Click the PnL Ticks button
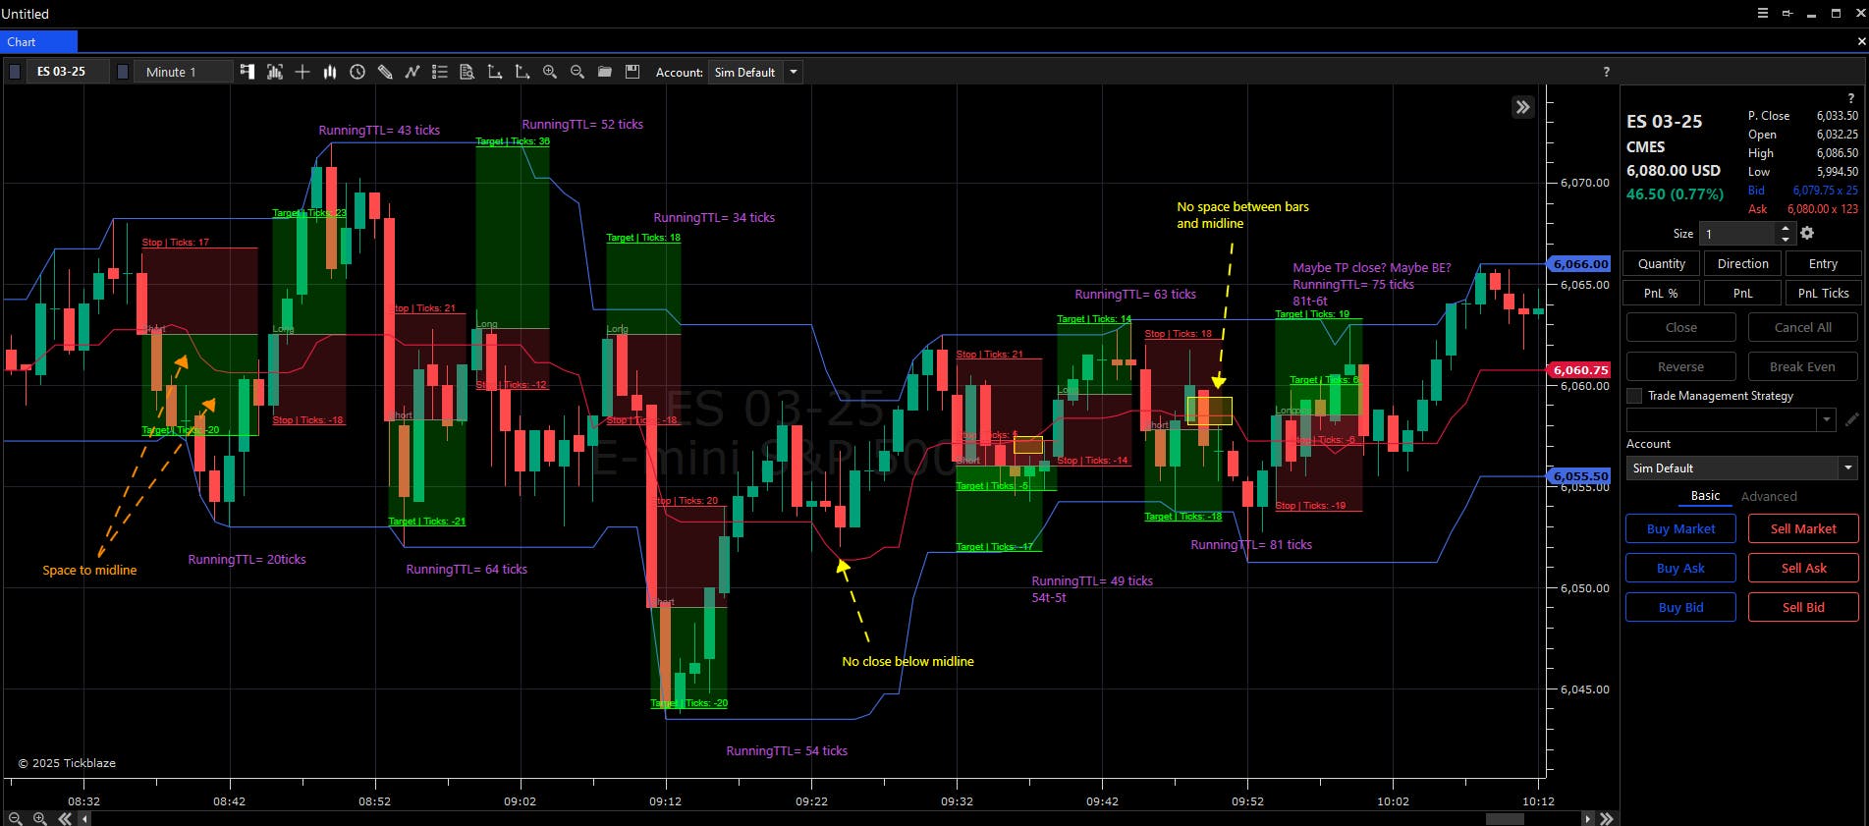This screenshot has height=826, width=1869. [x=1823, y=293]
